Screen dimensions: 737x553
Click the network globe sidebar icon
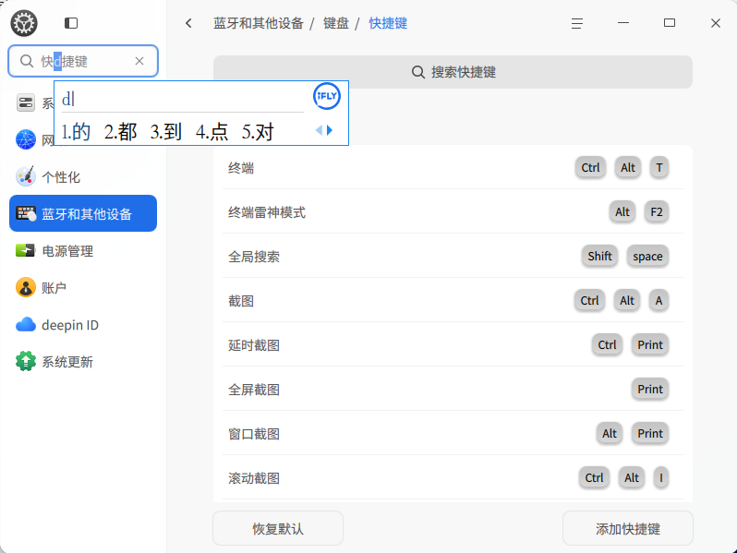click(26, 139)
